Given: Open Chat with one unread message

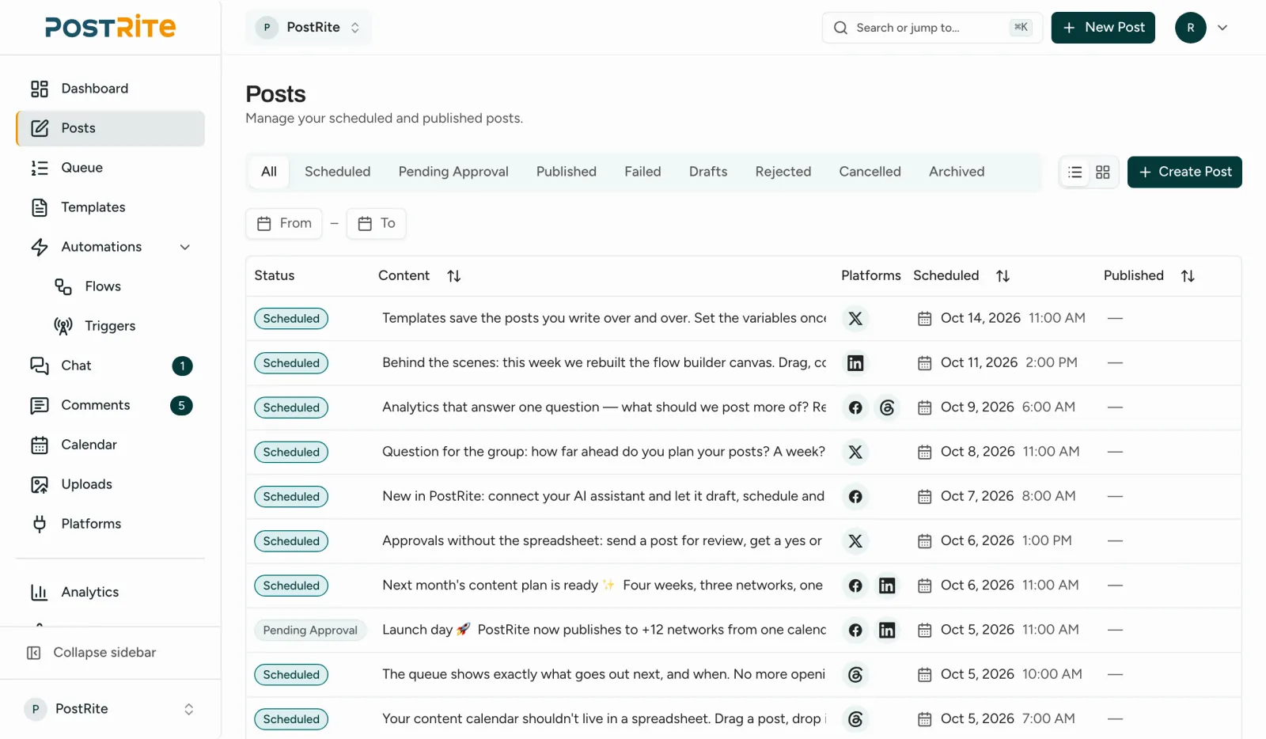Looking at the screenshot, I should 110,366.
